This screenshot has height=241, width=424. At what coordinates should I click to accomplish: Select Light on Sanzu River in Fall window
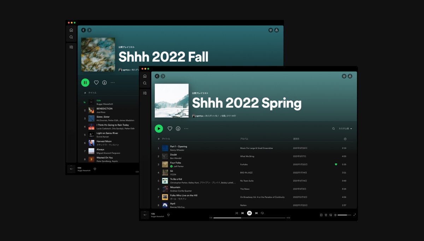pyautogui.click(x=110, y=135)
